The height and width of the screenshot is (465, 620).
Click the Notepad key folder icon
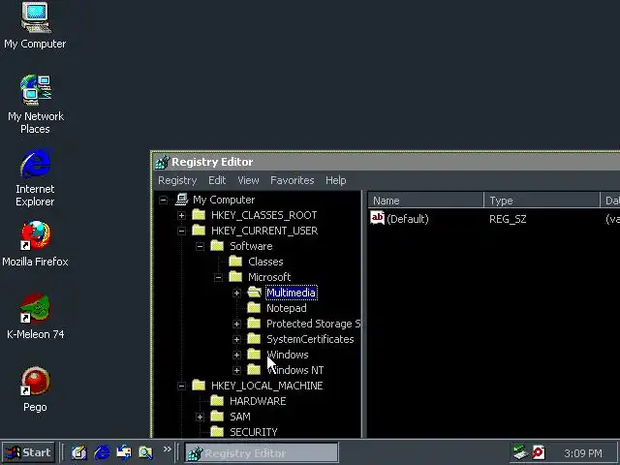click(x=254, y=308)
